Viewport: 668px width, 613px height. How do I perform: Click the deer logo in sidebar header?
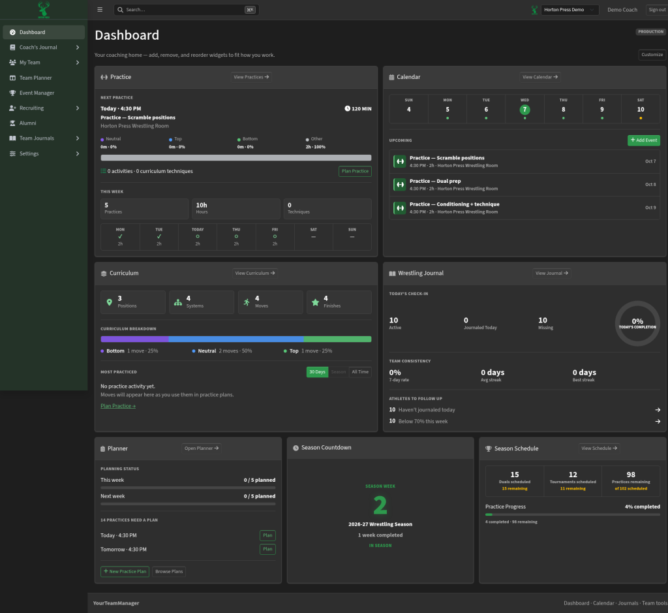point(44,9)
